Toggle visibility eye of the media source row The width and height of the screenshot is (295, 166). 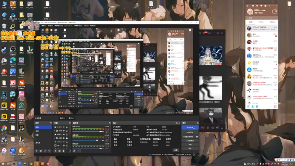(x=63, y=134)
